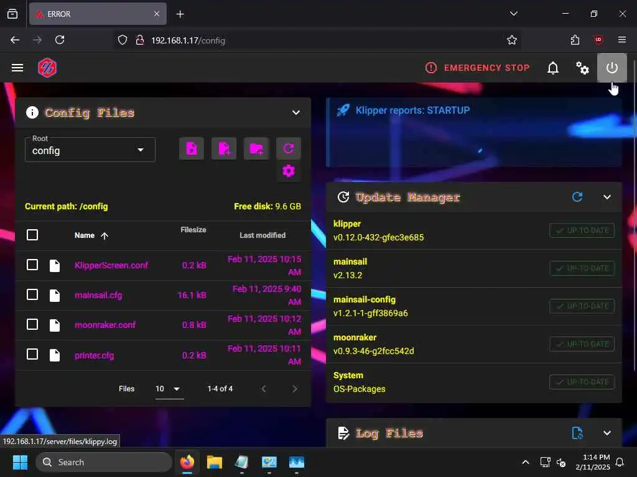Click the Log Files rollover icon
This screenshot has width=637, height=477.
tap(577, 433)
